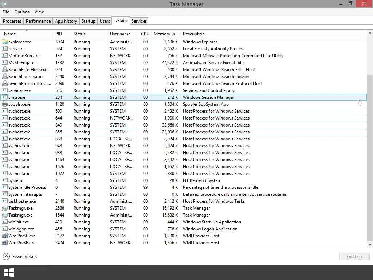Click the wininit.exe process icon
Image resolution: width=373 pixels, height=280 pixels.
(4, 222)
